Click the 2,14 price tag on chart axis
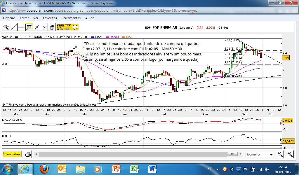This screenshot has width=299, height=175. pyautogui.click(x=286, y=58)
